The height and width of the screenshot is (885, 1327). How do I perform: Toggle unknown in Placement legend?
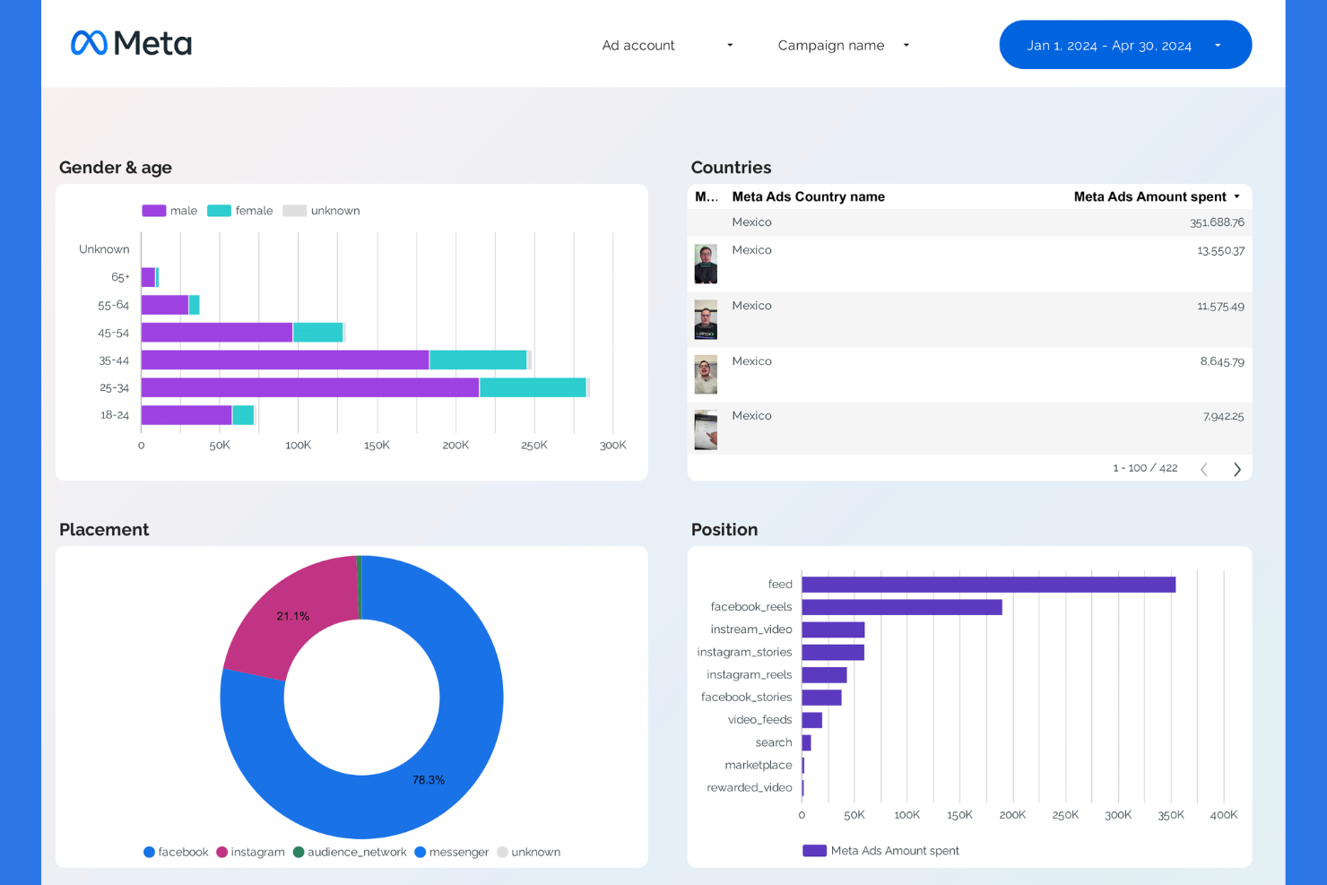point(529,852)
